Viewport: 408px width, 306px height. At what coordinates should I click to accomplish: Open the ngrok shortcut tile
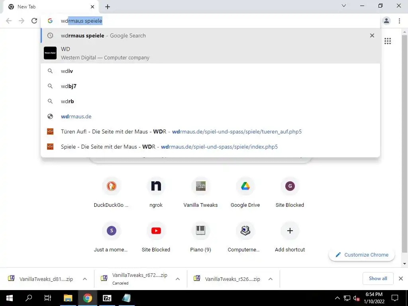click(156, 192)
